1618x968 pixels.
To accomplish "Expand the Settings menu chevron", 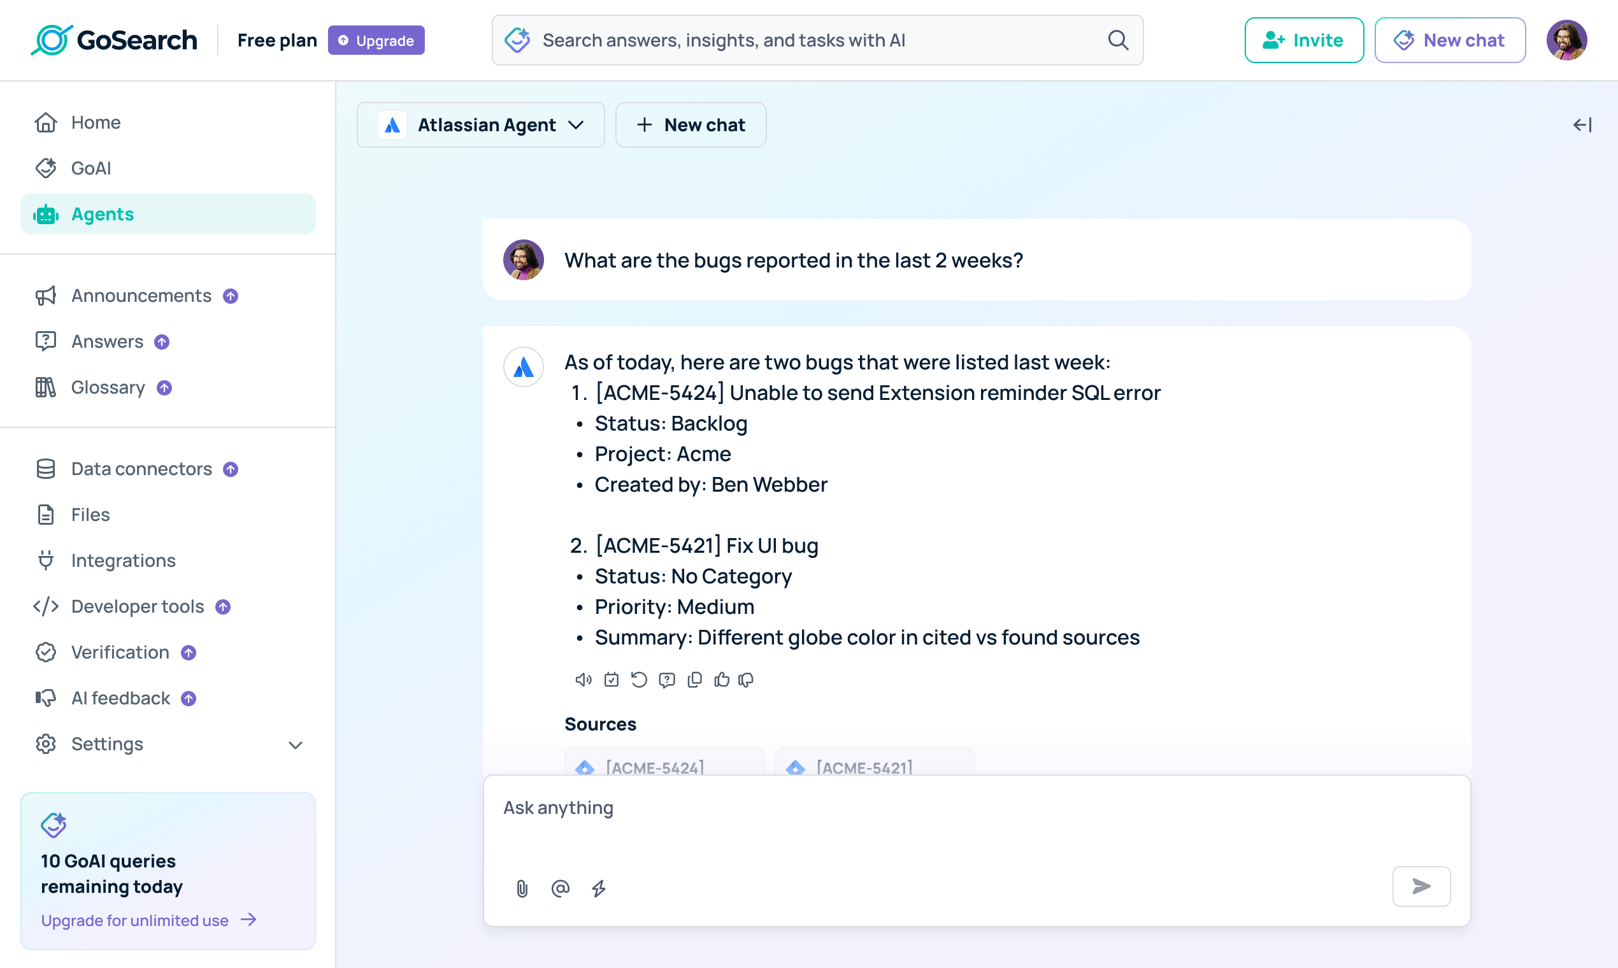I will [296, 744].
